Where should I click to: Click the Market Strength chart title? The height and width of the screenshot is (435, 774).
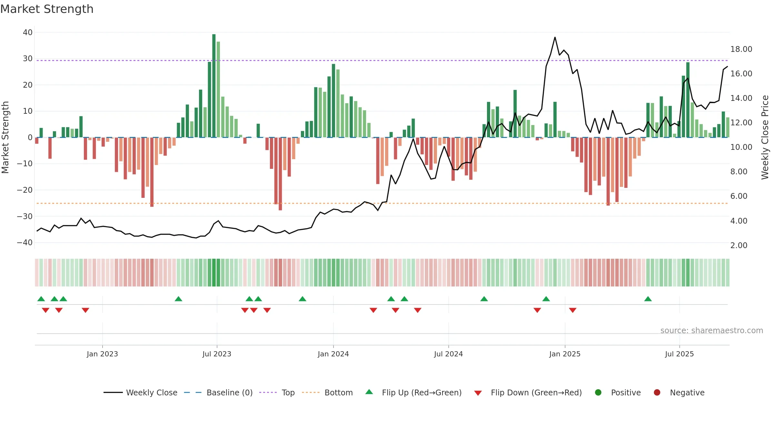tap(47, 9)
